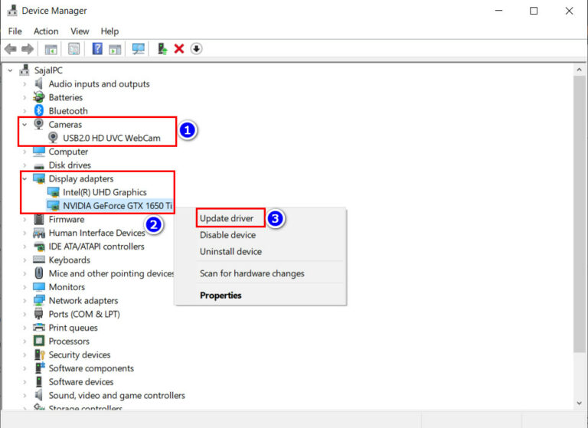Select Scan for hardware changes menu entry
588x428 pixels.
[x=252, y=273]
